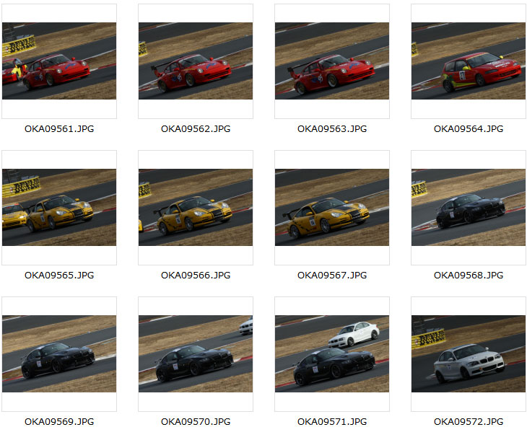
Task: Select the OKA09562.JPG thumbnail image
Action: tap(196, 61)
